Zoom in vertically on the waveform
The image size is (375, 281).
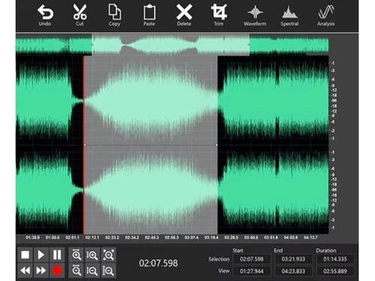(92, 255)
